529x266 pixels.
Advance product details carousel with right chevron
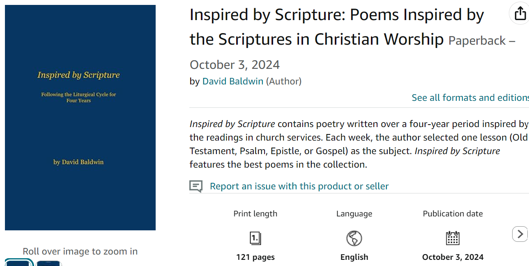point(520,234)
